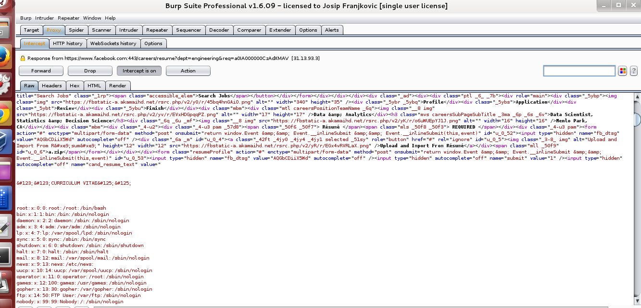This screenshot has width=641, height=308.
Task: Go to the Intruder tool tab
Action: click(x=129, y=30)
